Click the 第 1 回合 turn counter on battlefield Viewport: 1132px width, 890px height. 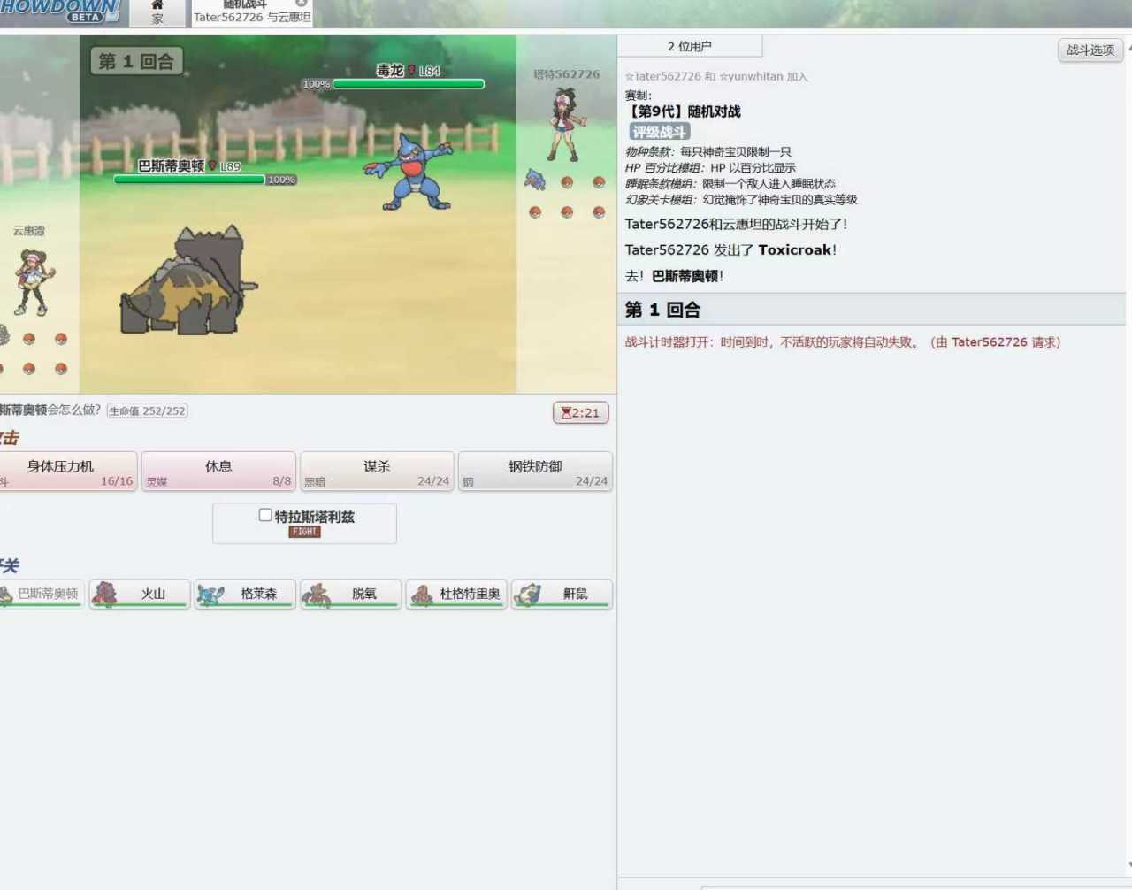137,61
